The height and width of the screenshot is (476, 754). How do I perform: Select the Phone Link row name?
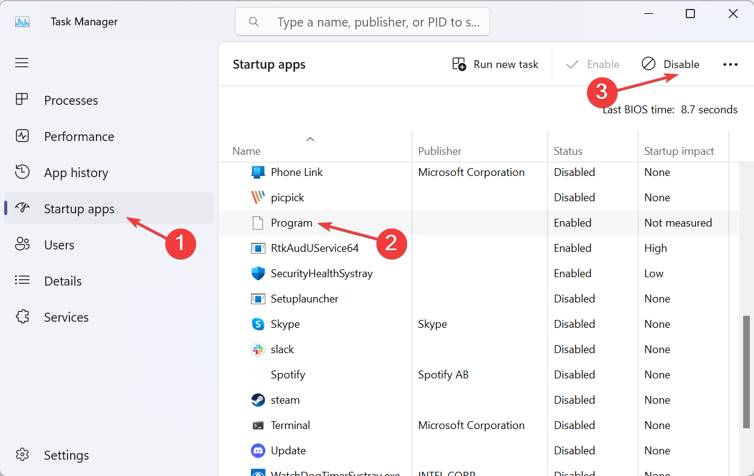click(297, 172)
